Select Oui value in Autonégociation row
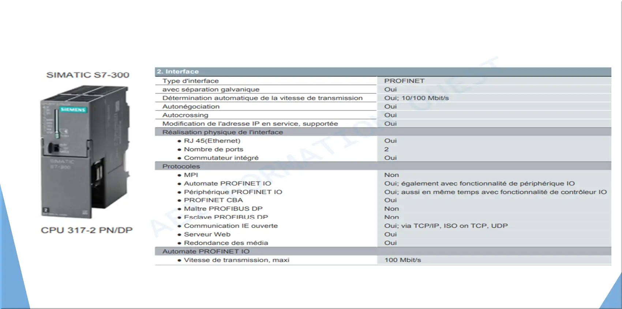 click(x=390, y=107)
